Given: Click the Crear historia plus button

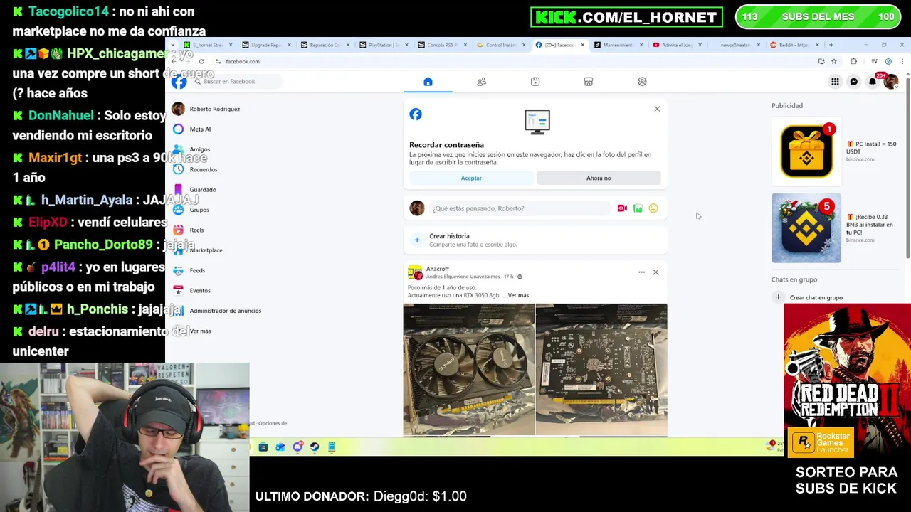Looking at the screenshot, I should (x=417, y=240).
